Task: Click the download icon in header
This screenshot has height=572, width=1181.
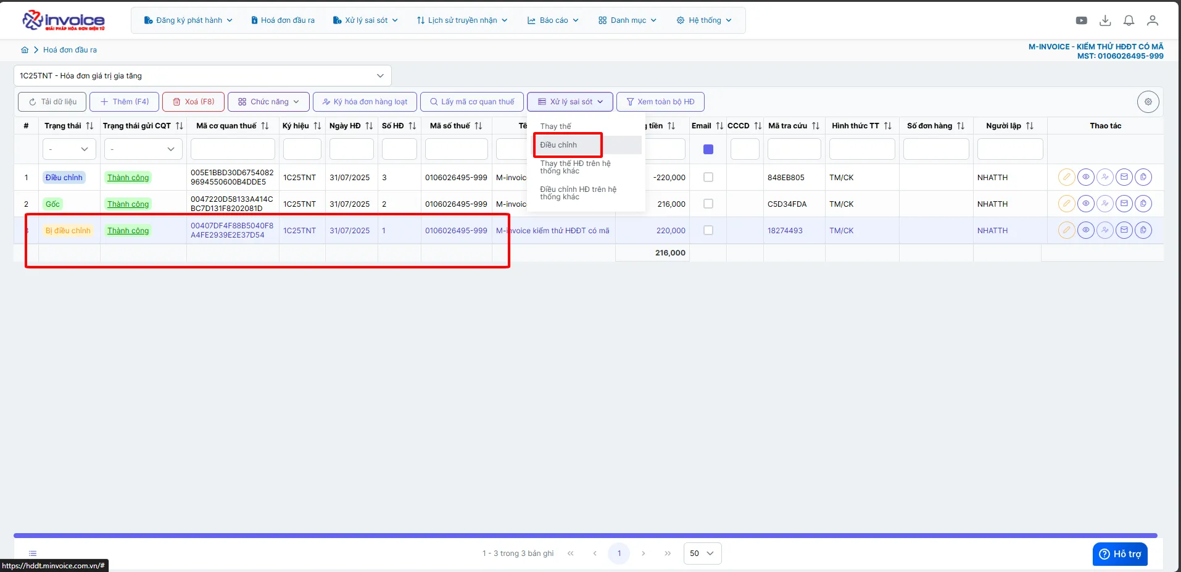Action: tap(1105, 20)
